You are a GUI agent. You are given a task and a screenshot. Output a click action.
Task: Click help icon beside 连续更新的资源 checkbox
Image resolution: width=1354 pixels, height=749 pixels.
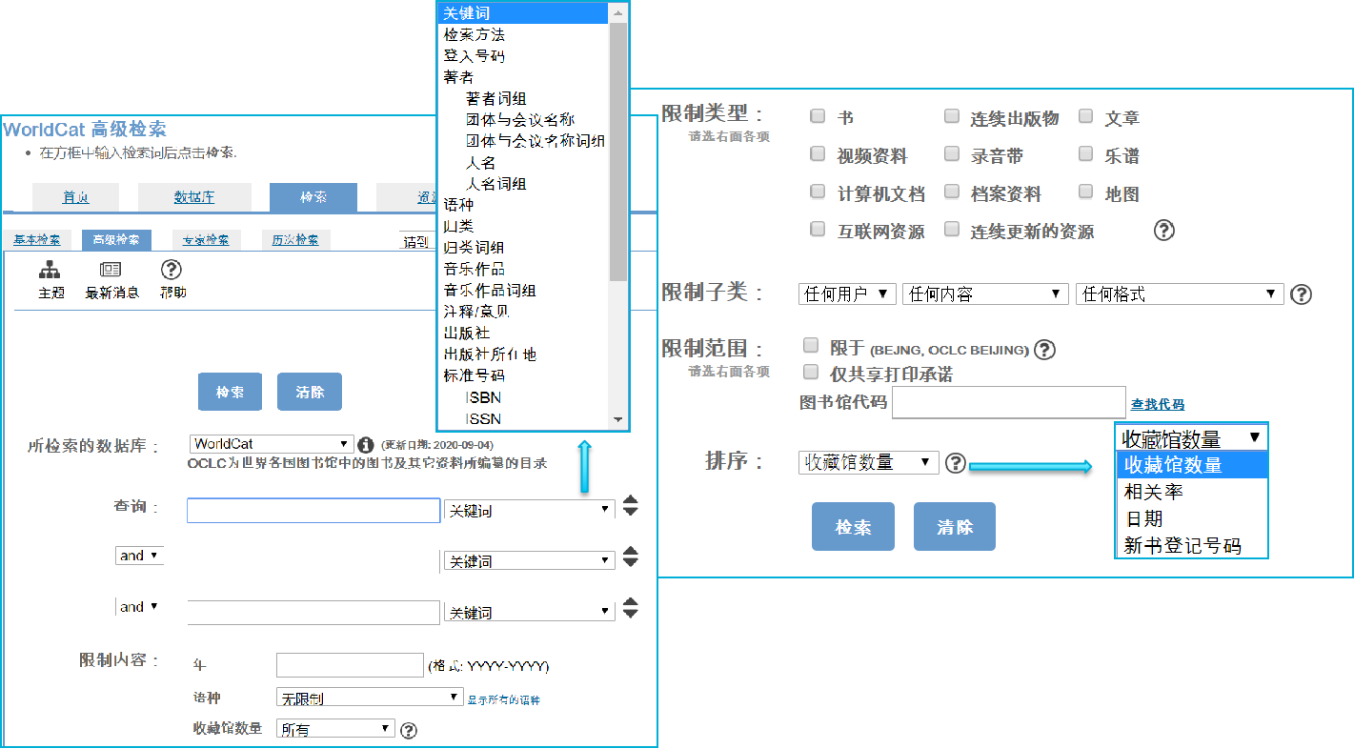coord(1163,231)
